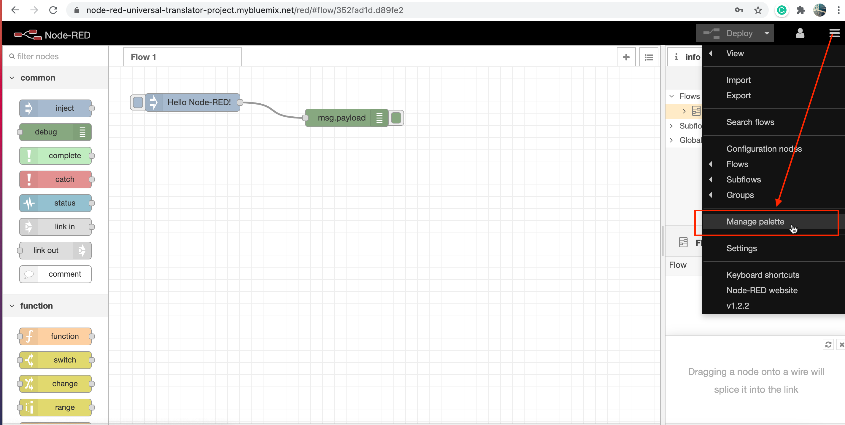The image size is (845, 425).
Task: Click the Node-RED logo
Action: 28,35
